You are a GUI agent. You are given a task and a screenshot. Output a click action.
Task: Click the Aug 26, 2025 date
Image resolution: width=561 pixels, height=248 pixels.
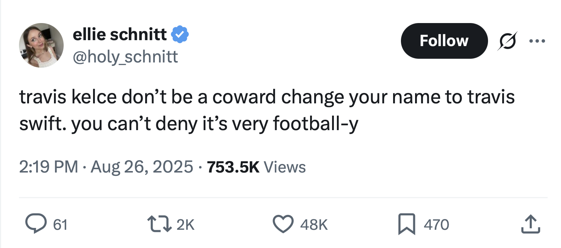[142, 167]
